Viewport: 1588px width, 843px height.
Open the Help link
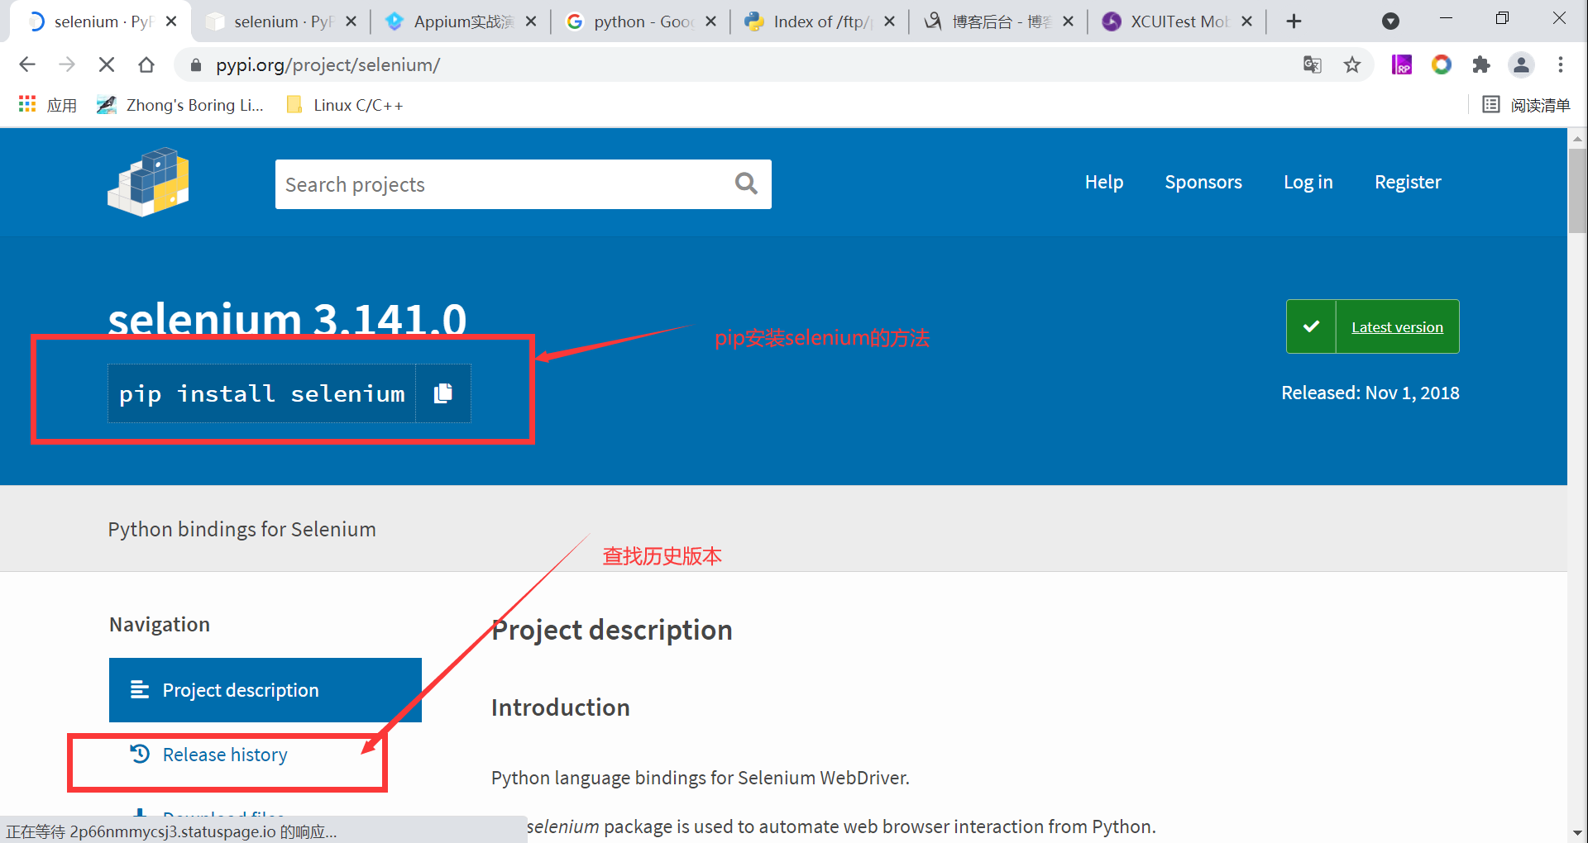click(x=1104, y=182)
